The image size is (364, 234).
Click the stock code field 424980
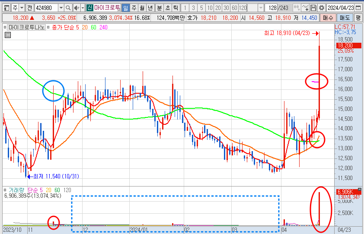(46, 8)
